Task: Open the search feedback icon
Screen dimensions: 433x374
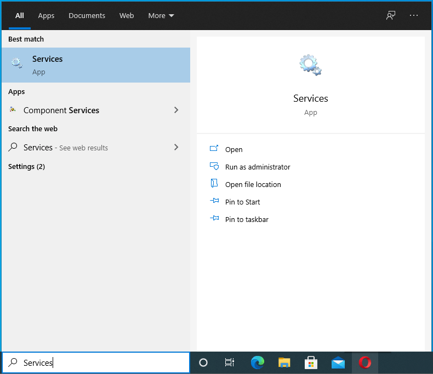Action: [x=390, y=15]
